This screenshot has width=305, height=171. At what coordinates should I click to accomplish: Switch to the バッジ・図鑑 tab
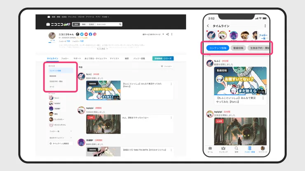click(139, 58)
